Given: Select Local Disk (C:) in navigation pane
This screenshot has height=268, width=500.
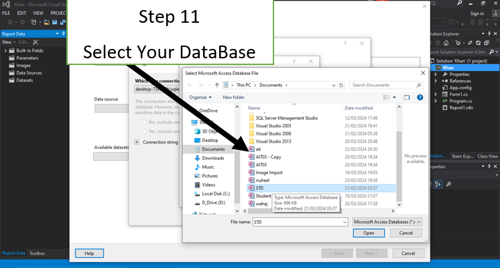Looking at the screenshot, I should tap(216, 194).
